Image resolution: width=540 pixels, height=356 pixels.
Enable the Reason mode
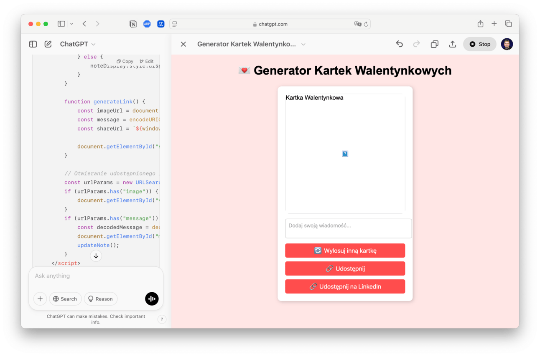click(x=101, y=299)
